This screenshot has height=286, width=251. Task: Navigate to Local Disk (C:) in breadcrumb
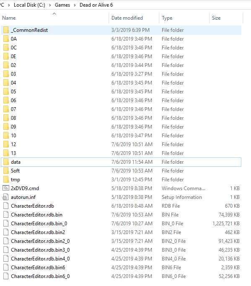pyautogui.click(x=29, y=5)
